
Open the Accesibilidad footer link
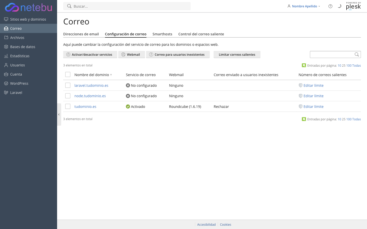pyautogui.click(x=206, y=225)
